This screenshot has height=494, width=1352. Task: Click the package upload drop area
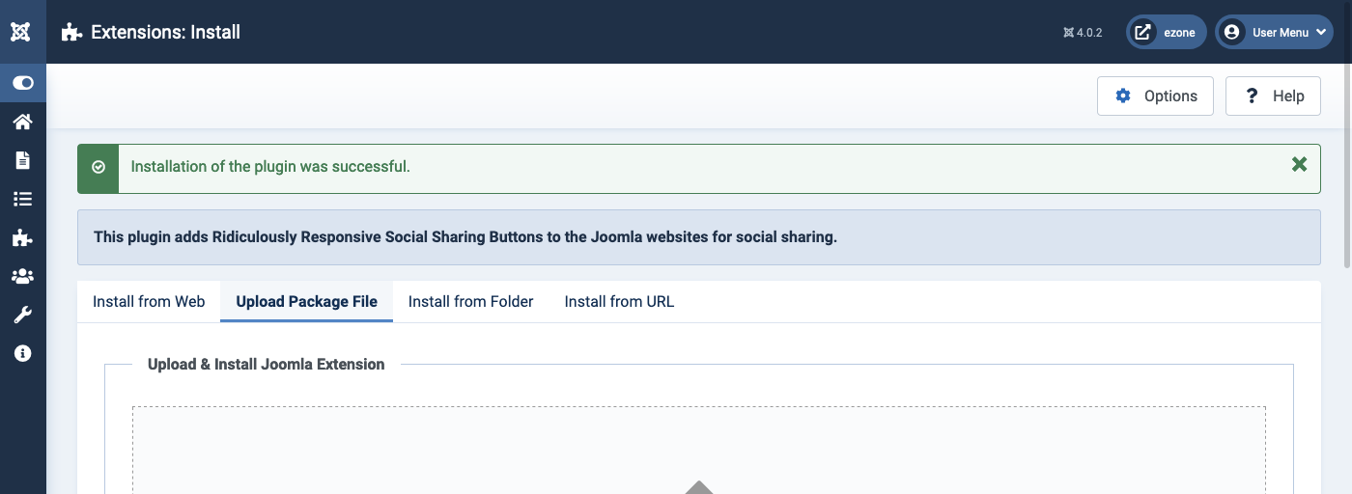[699, 450]
